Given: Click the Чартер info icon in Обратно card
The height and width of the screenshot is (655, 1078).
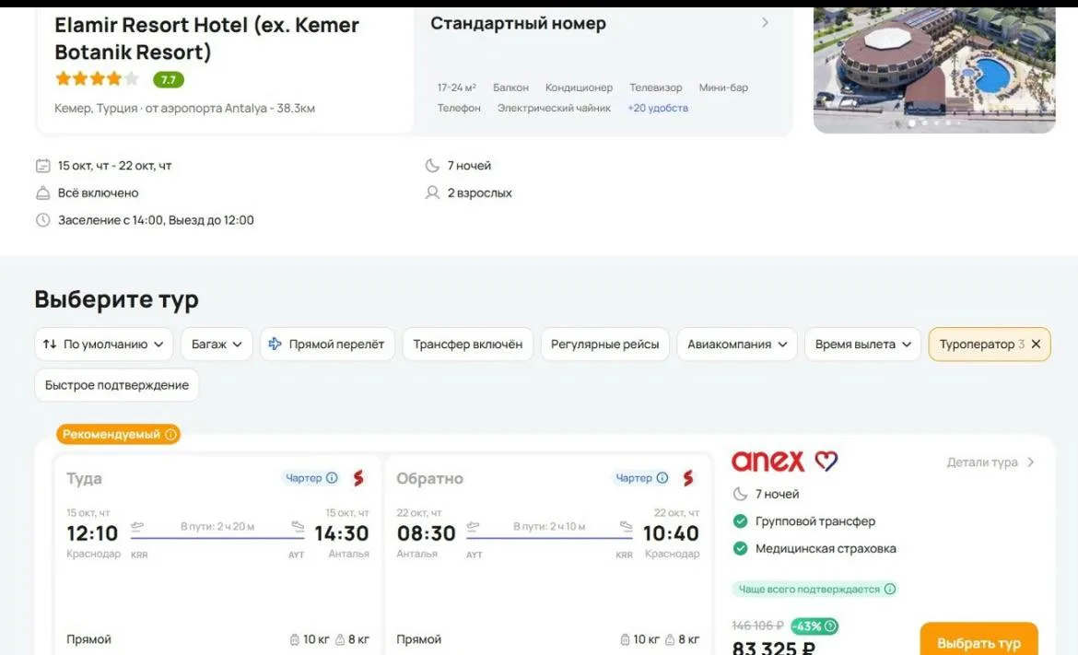Looking at the screenshot, I should (x=662, y=478).
